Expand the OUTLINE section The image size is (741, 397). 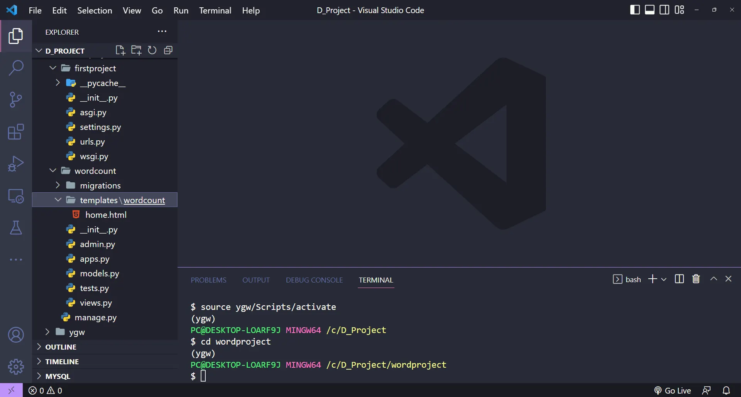click(x=61, y=347)
